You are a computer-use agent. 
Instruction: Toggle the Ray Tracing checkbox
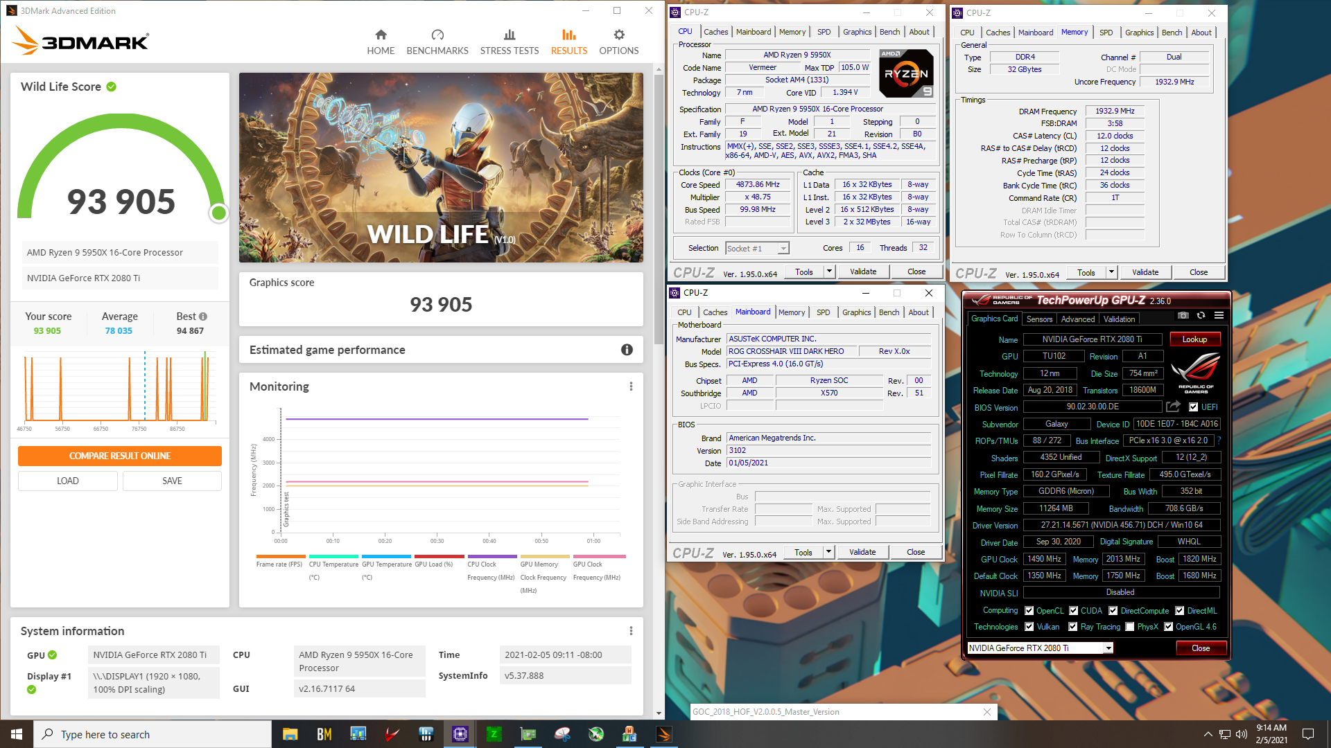point(1072,627)
